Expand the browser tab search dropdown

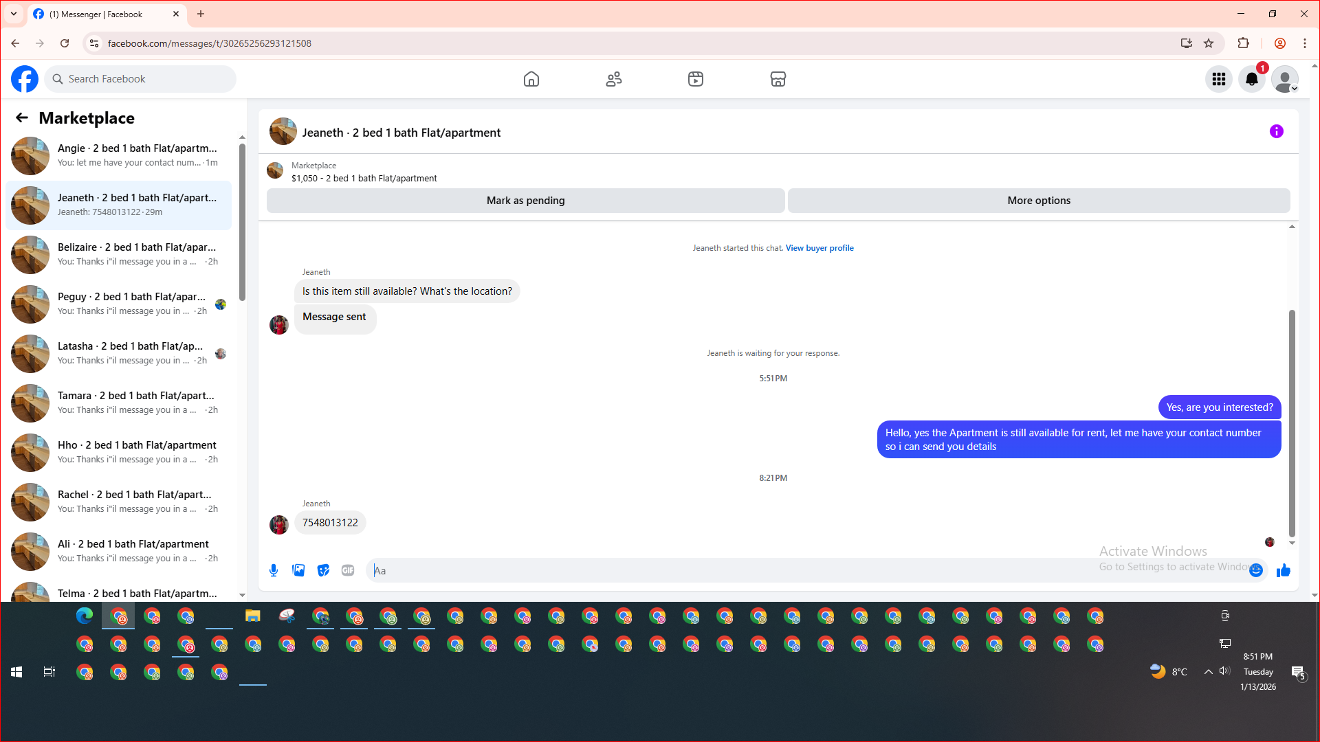point(14,14)
